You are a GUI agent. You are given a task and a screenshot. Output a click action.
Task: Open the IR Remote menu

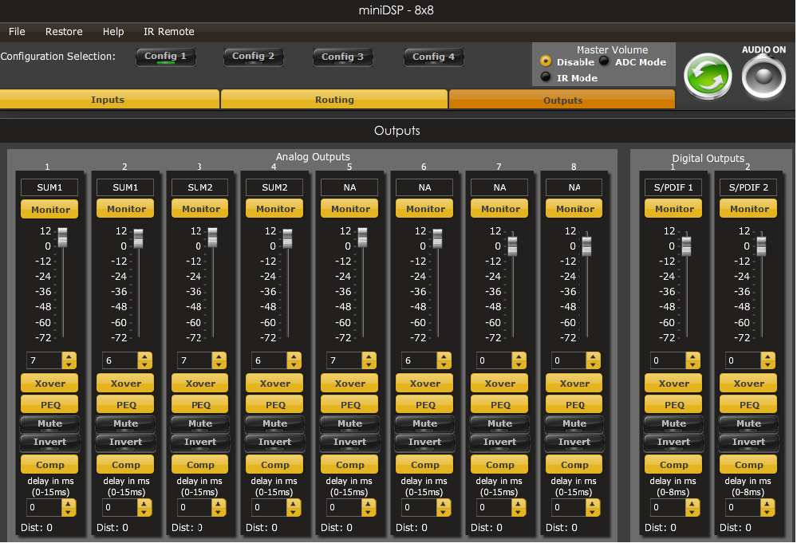[x=168, y=32]
